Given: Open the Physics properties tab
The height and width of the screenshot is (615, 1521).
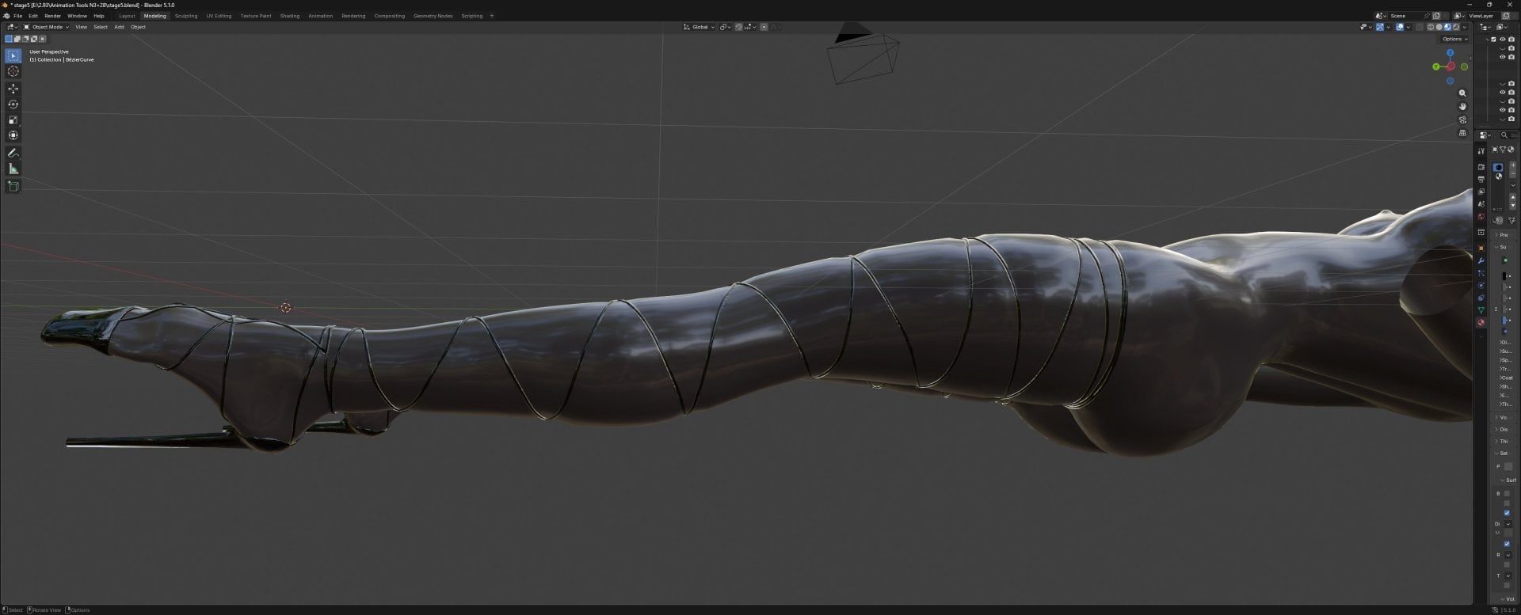Looking at the screenshot, I should point(1481,285).
